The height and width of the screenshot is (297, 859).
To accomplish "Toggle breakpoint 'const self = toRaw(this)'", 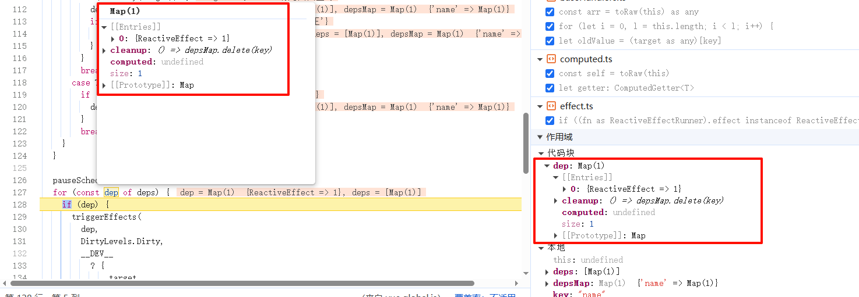I will tap(550, 73).
